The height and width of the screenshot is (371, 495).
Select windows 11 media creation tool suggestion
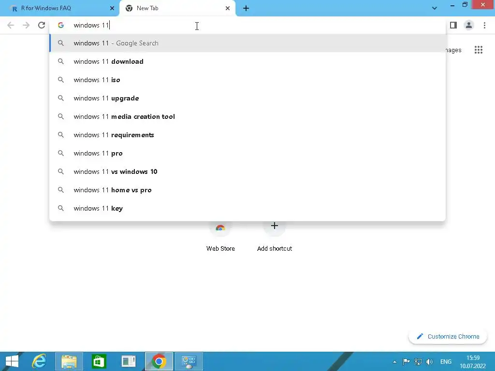[x=247, y=116]
